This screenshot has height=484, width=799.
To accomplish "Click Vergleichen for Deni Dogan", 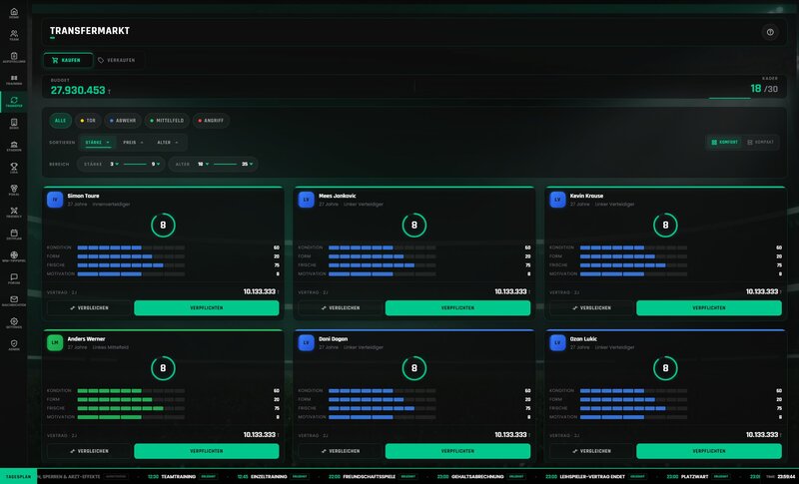I will tap(341, 451).
